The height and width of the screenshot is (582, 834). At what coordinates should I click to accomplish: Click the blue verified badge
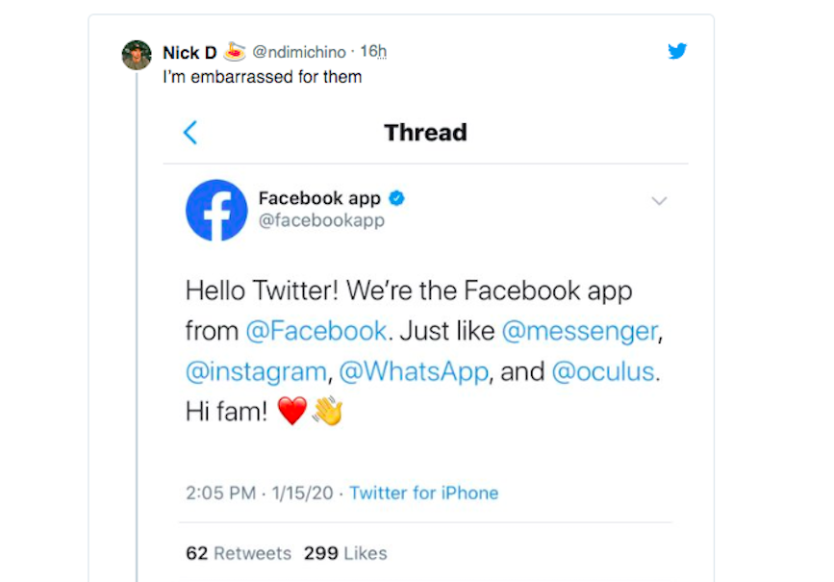pos(396,198)
